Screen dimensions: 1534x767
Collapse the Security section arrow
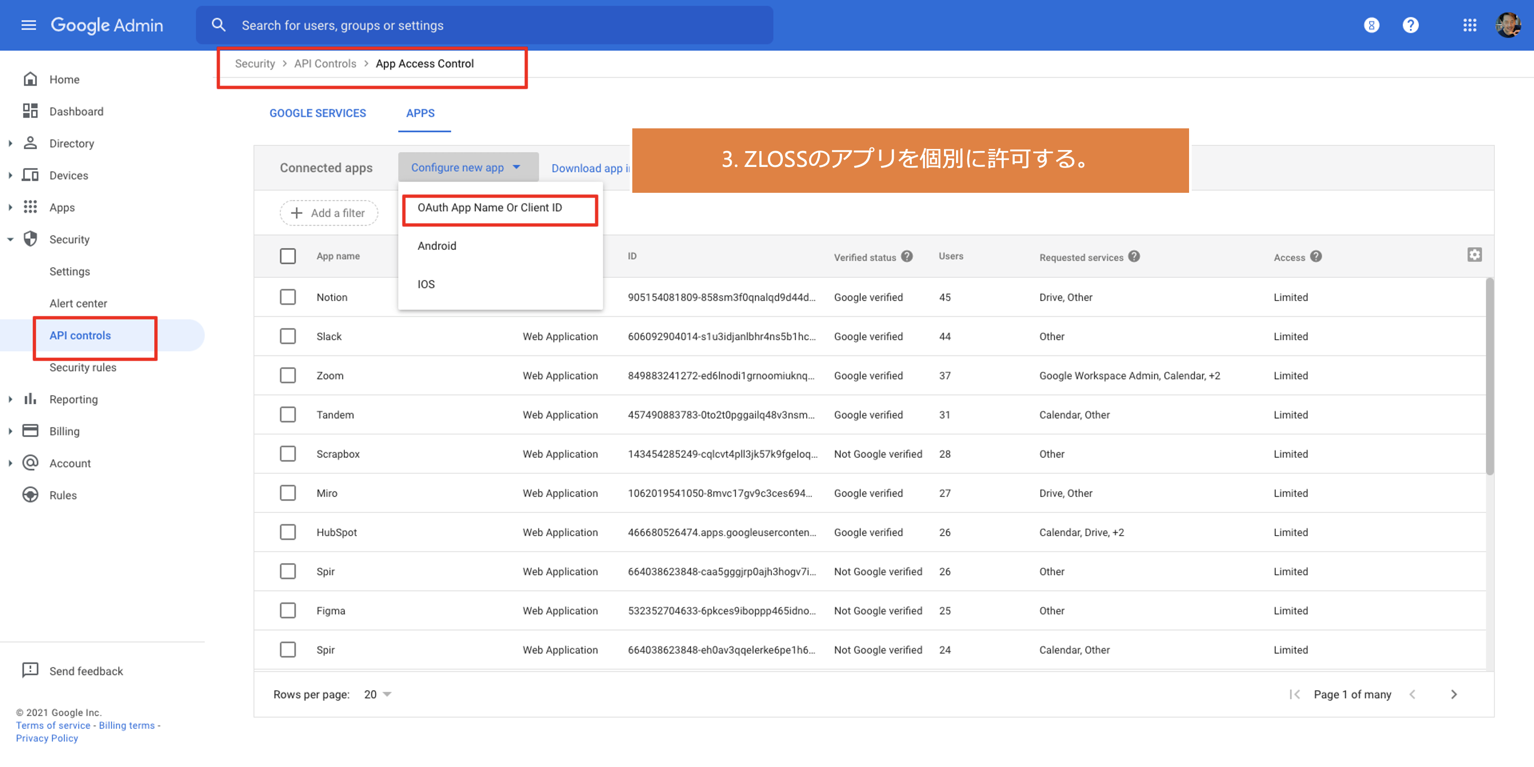click(10, 239)
